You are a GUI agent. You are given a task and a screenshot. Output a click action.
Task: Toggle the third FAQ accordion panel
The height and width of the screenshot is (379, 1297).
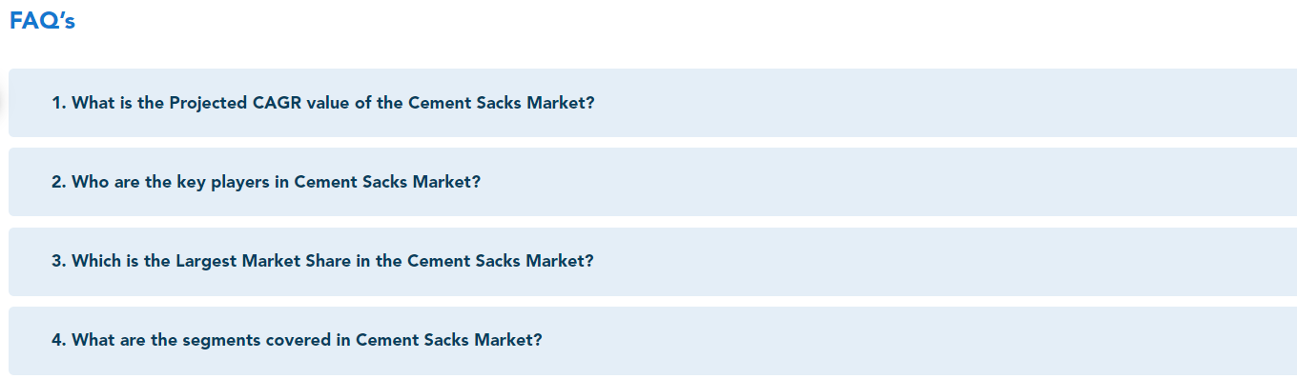pos(652,261)
